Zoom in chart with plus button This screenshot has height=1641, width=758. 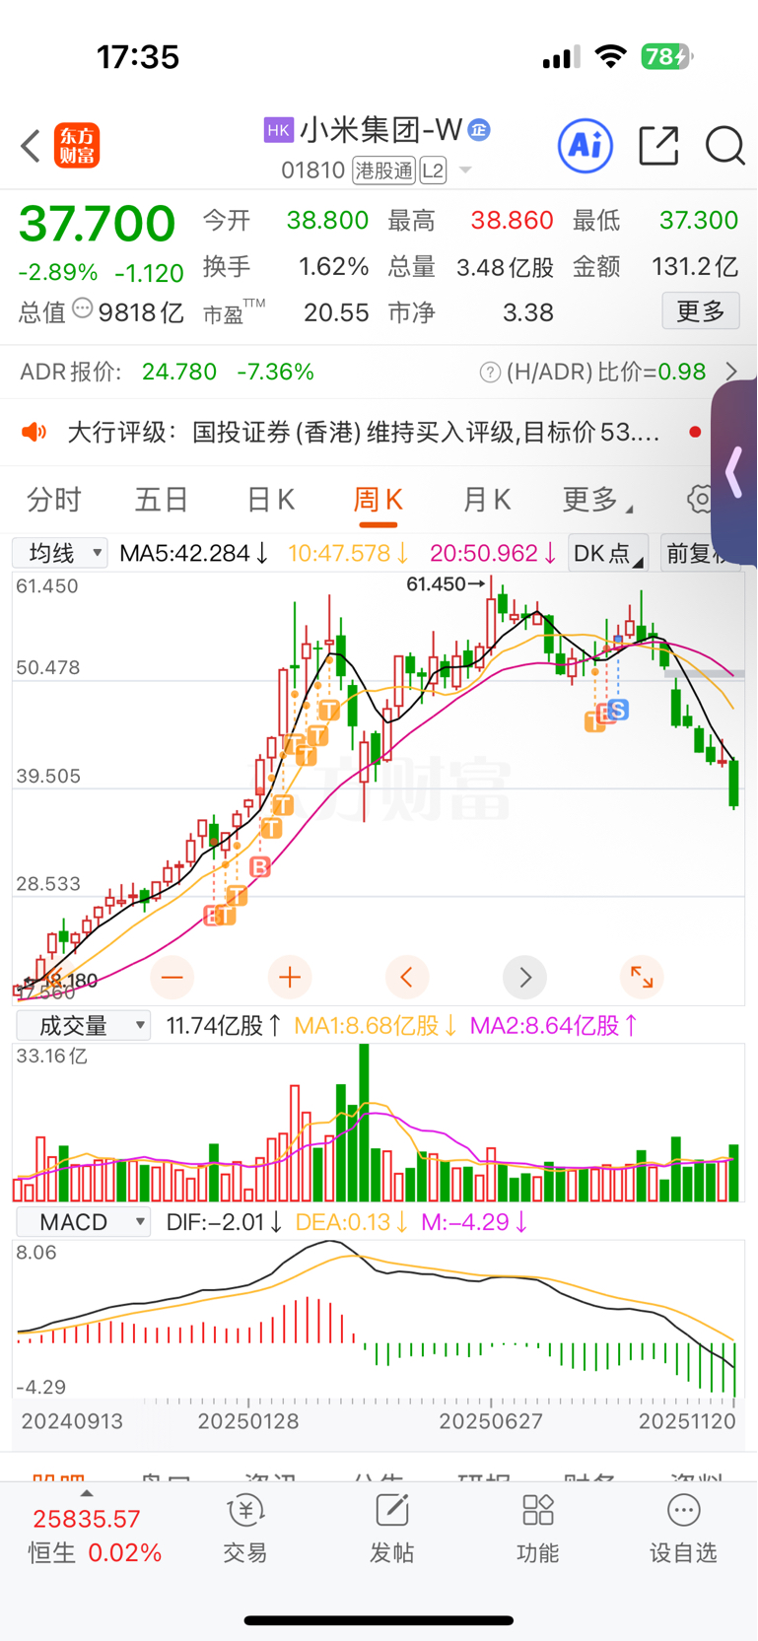pyautogui.click(x=290, y=977)
